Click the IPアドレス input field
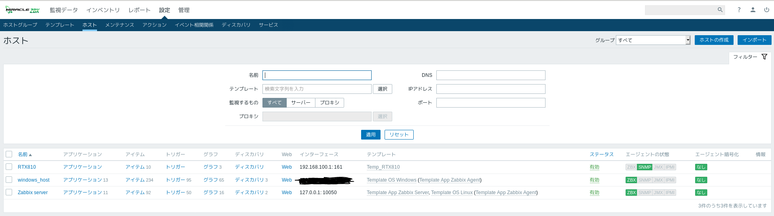This screenshot has width=774, height=216. [491, 89]
